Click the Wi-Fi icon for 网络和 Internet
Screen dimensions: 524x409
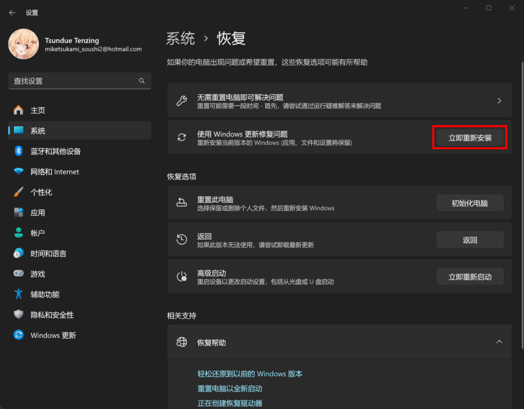(18, 172)
